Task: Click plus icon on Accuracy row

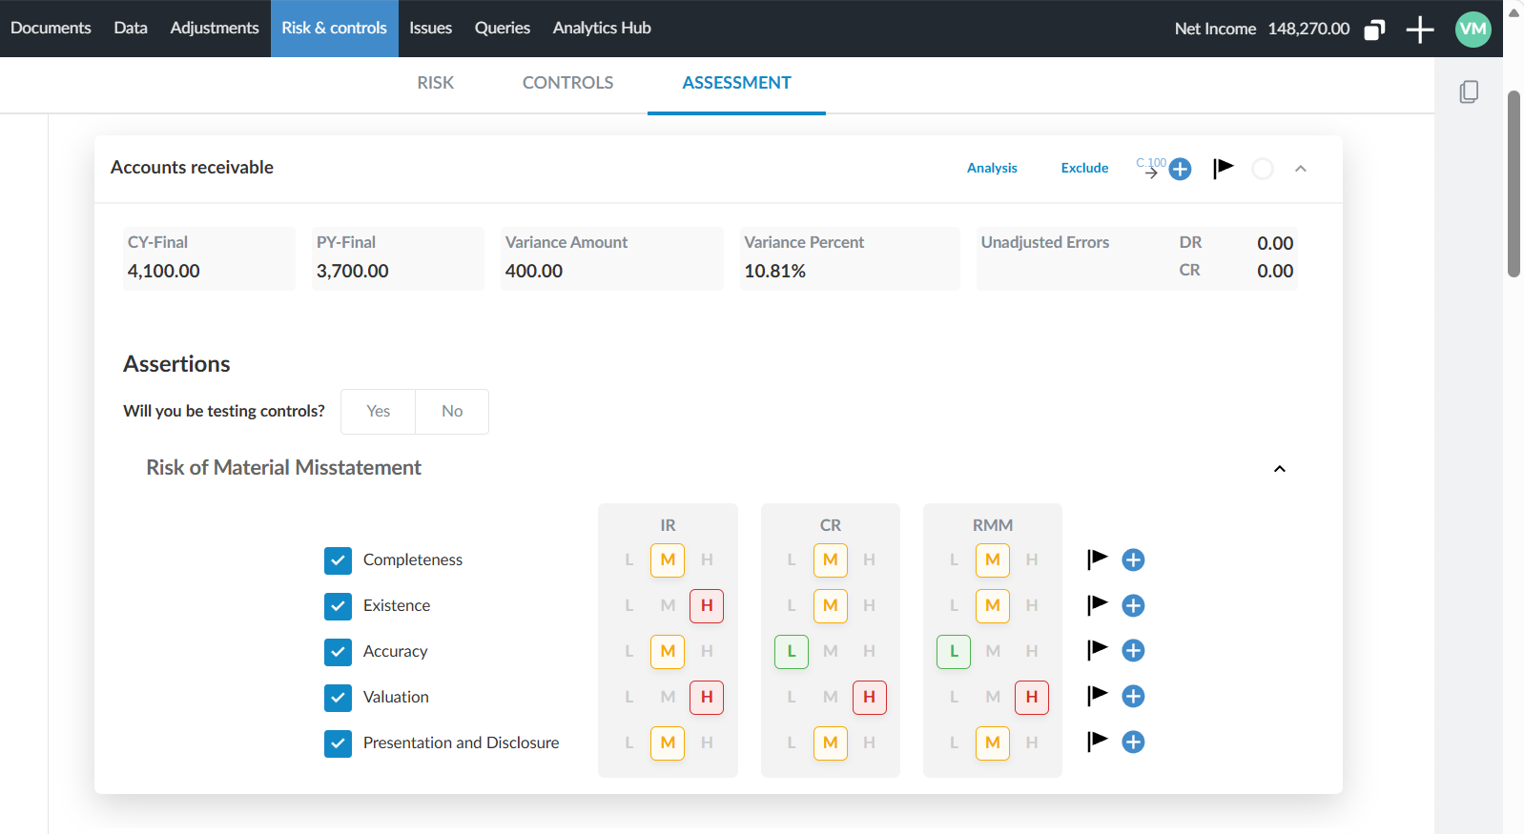Action: [1133, 650]
